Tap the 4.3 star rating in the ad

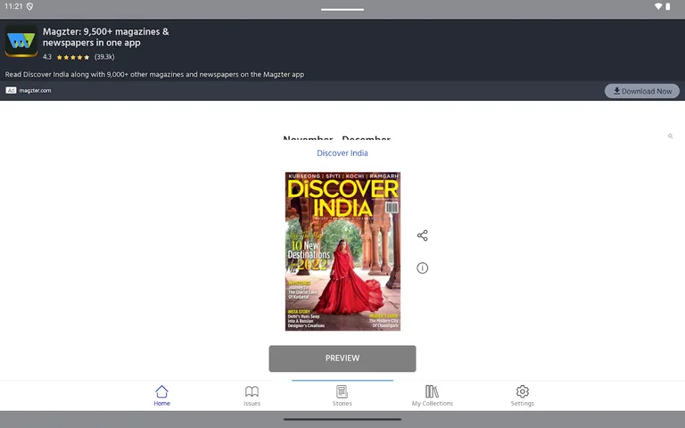[78, 57]
